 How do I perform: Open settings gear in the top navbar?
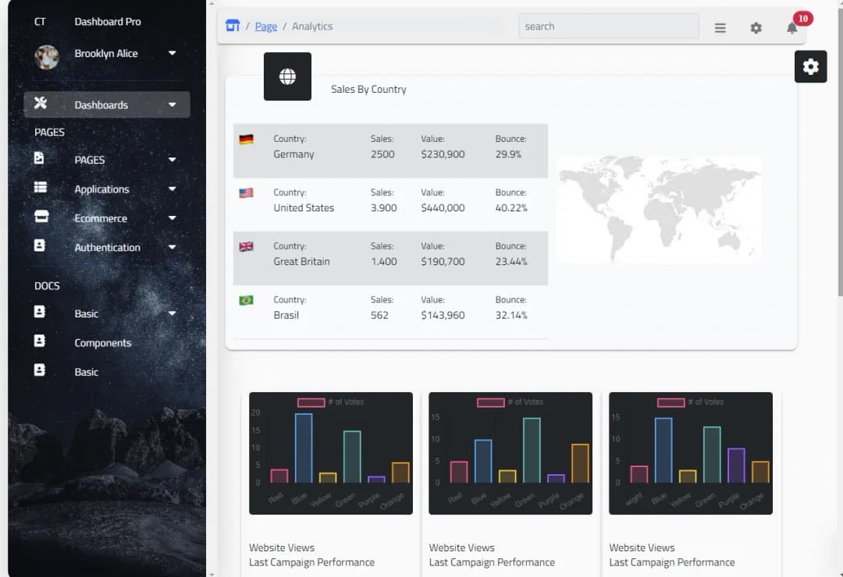[756, 27]
